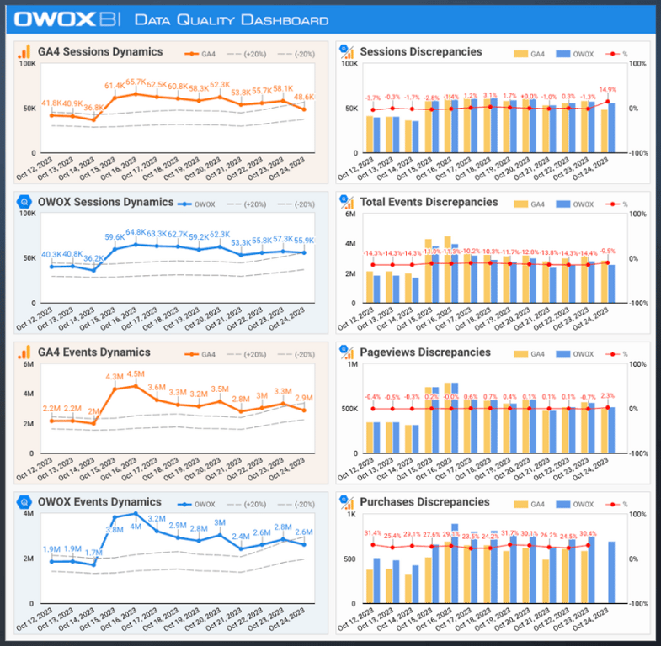Click the 31.4% label in Purchases Discrepancies
This screenshot has width=661, height=646.
pyautogui.click(x=373, y=533)
